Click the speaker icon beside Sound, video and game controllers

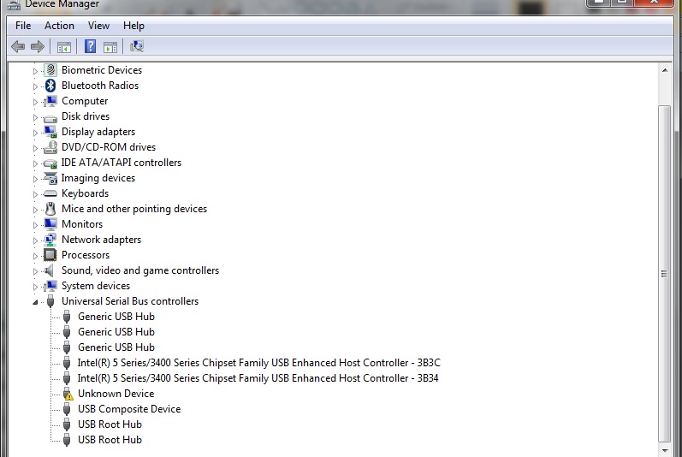50,270
